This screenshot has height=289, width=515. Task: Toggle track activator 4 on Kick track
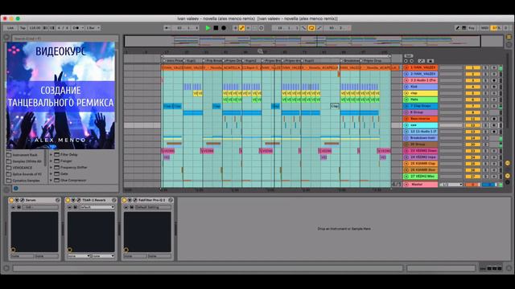[x=472, y=87]
